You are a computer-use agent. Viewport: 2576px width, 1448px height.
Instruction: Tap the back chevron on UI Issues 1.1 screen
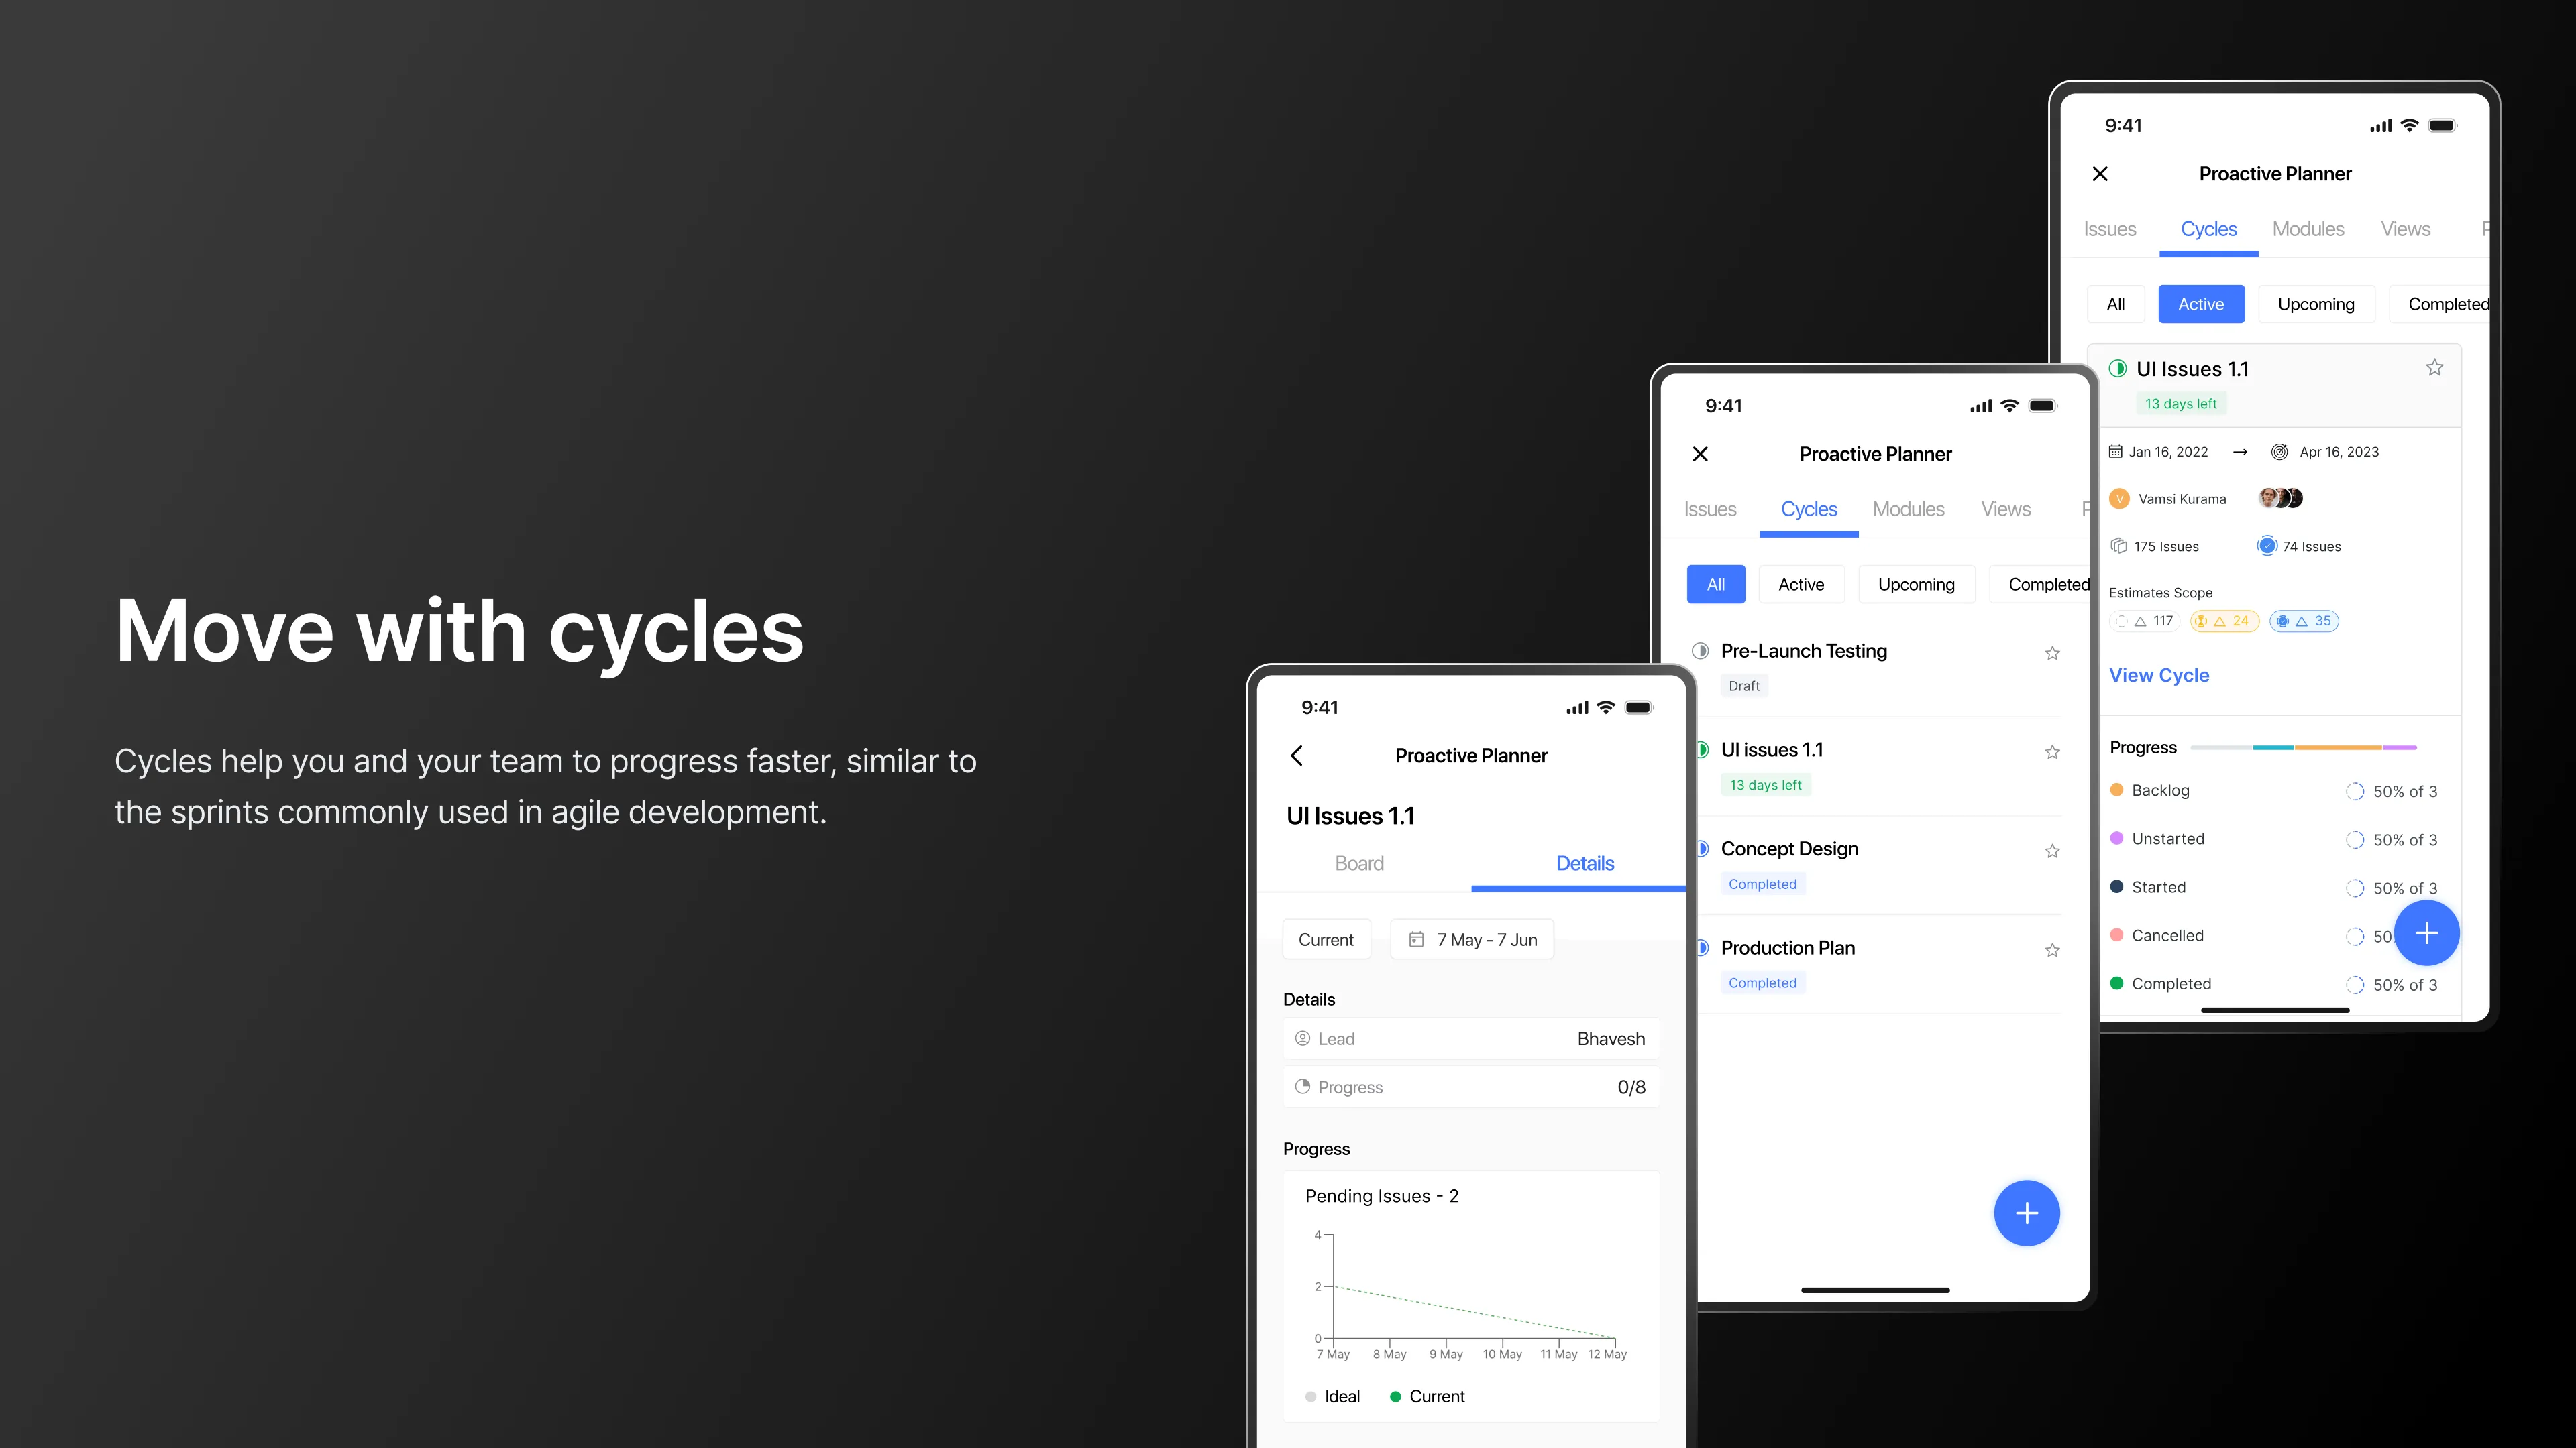pos(1297,756)
